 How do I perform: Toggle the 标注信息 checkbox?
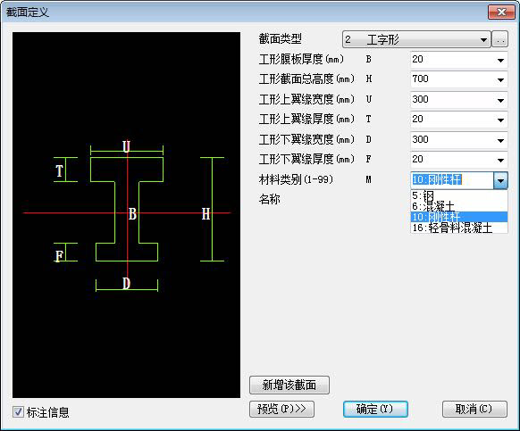pos(18,412)
